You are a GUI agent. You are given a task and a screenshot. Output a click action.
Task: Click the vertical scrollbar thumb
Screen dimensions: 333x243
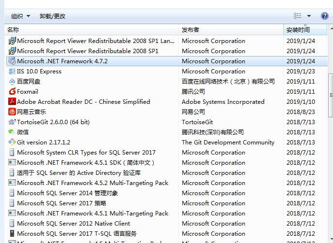click(331, 95)
